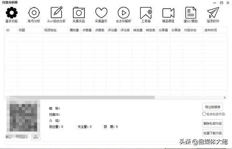The image size is (232, 149).
Task: Sort by the 分享率 column header
Action: click(x=177, y=30)
